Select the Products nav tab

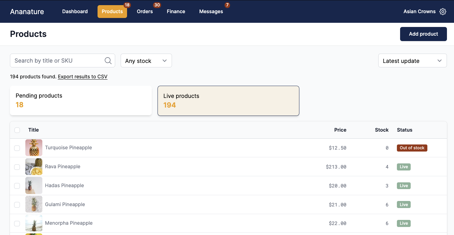112,12
